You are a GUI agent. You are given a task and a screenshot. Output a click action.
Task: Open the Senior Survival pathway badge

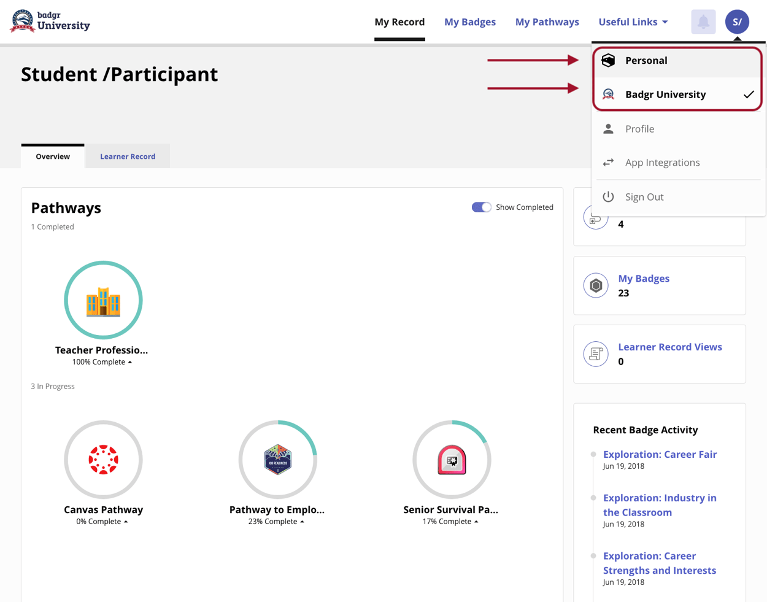pos(452,460)
